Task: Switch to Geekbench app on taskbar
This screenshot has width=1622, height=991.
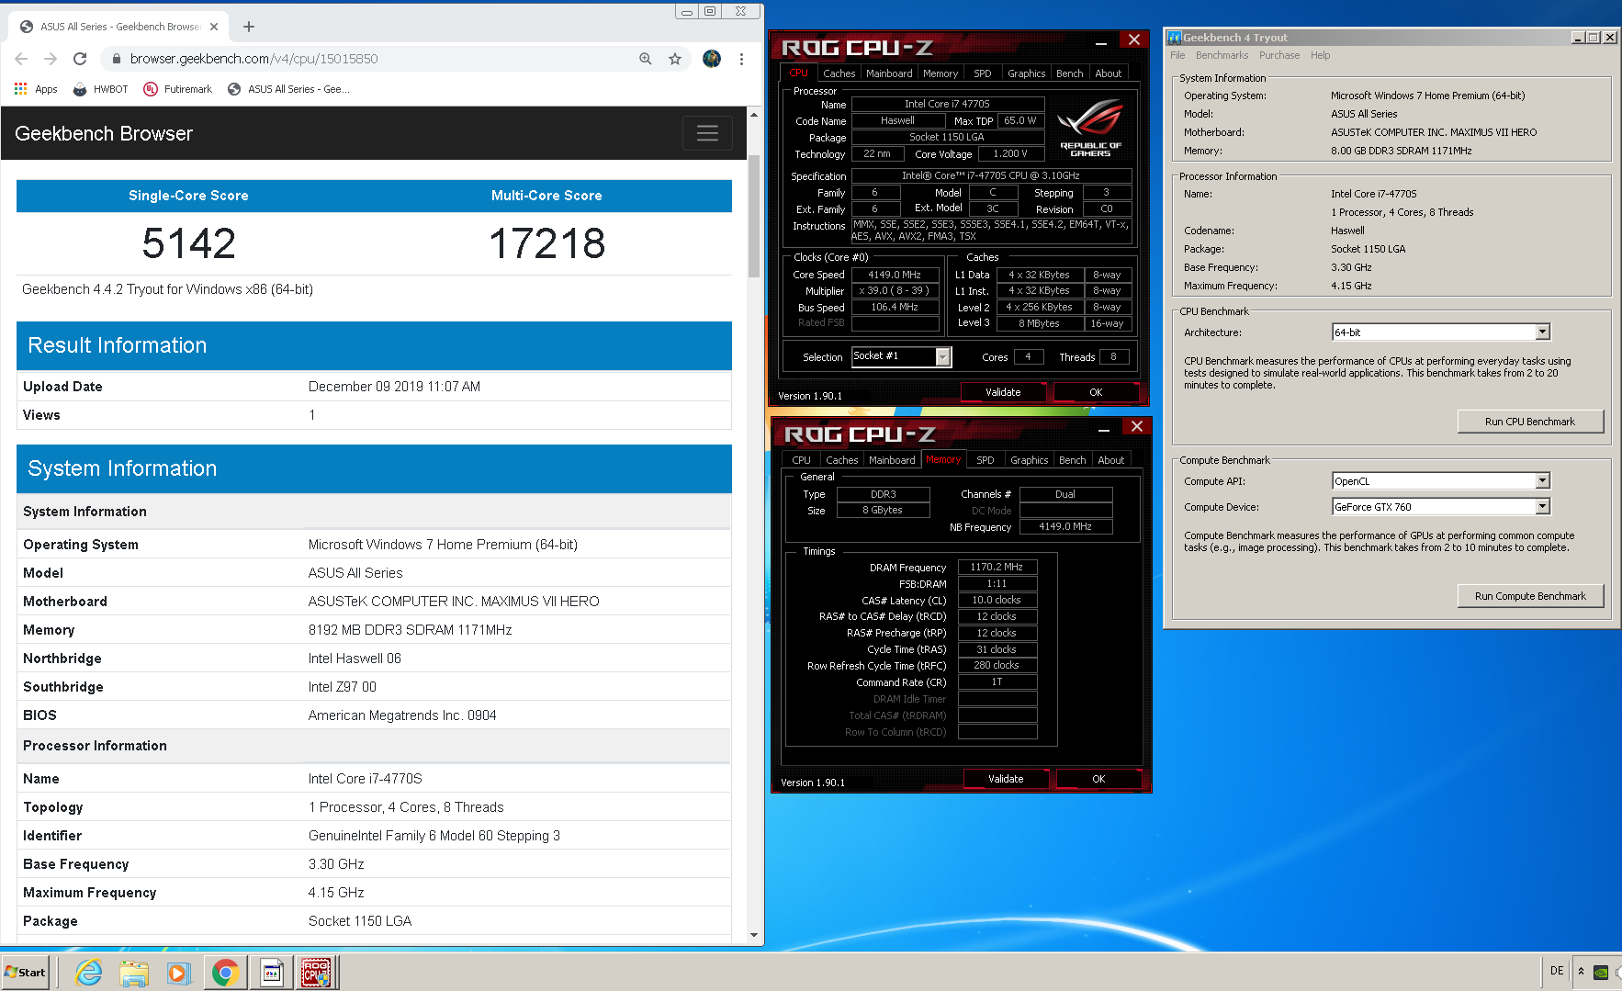Action: 272,973
